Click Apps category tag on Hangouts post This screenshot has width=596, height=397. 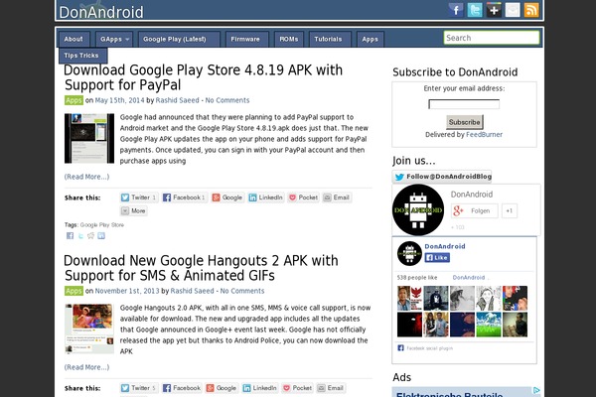coord(74,291)
